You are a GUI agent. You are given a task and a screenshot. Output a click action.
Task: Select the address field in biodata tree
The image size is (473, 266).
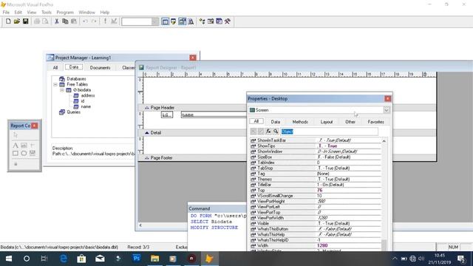pos(88,95)
